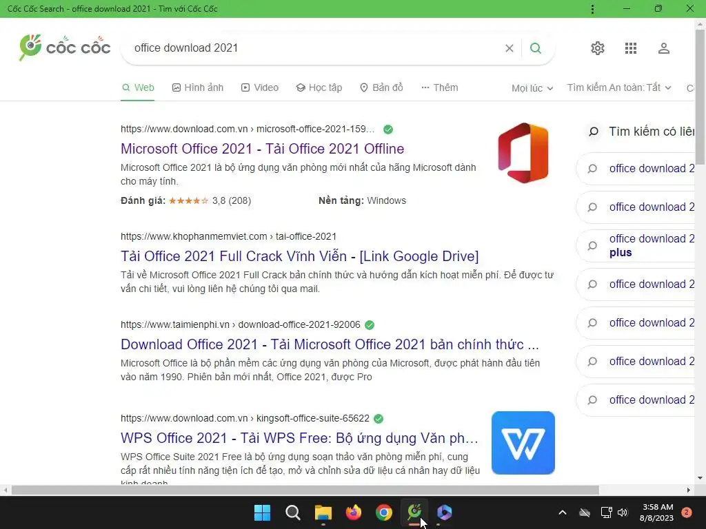Click the vertical scrollbar down arrow

[x=700, y=478]
